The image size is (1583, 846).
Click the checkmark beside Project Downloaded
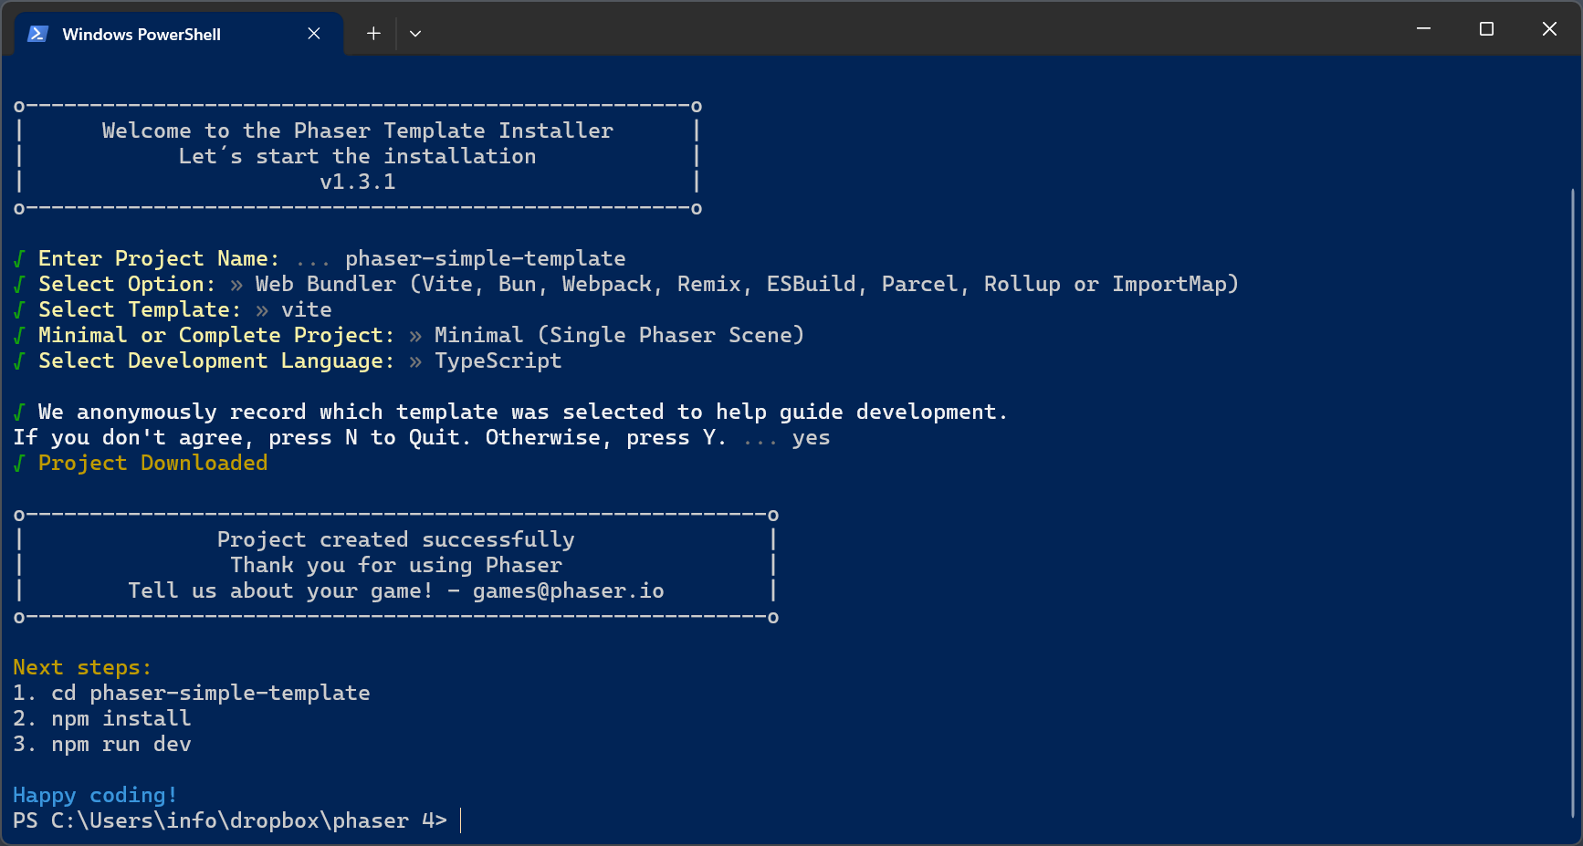(19, 464)
